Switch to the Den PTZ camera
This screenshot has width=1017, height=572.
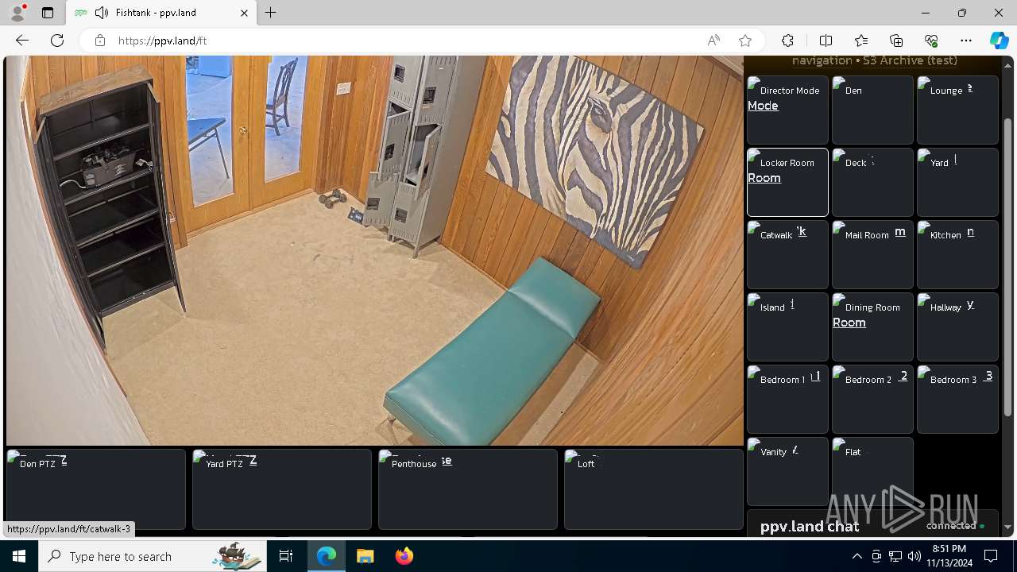(96, 489)
